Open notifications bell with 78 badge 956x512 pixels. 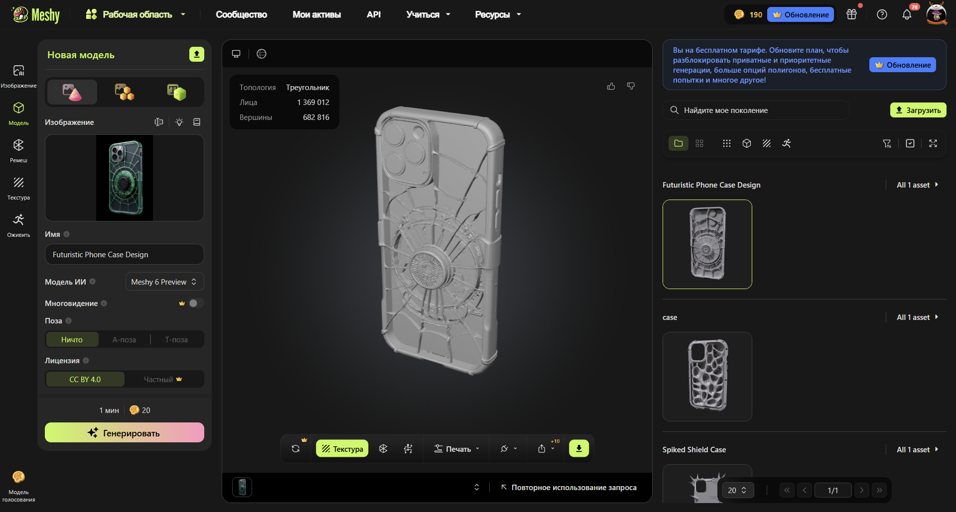[x=907, y=14]
